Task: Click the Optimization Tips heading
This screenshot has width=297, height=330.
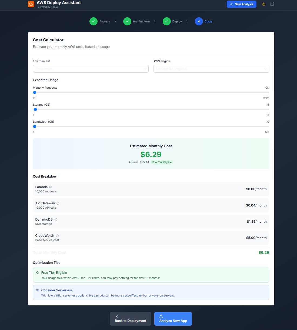Action: [46, 263]
